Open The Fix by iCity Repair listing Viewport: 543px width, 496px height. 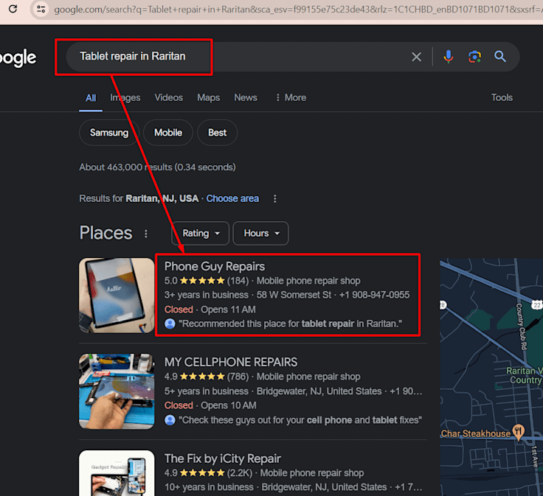(x=222, y=458)
